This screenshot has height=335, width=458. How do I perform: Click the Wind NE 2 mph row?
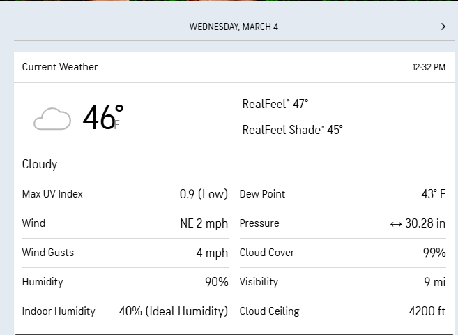pos(125,223)
